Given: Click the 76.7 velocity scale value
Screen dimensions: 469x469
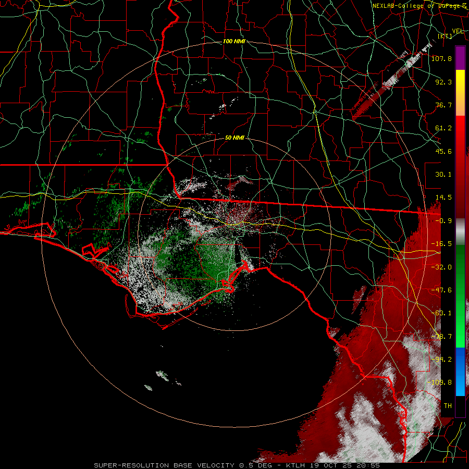Looking at the screenshot, I should point(443,105).
